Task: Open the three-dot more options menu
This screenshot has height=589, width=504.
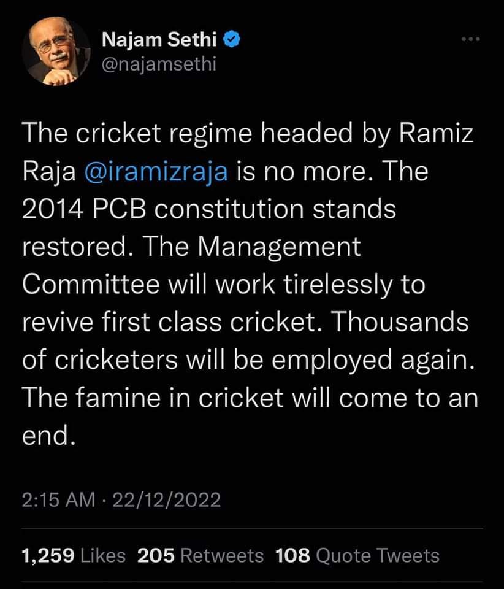Action: coord(470,40)
